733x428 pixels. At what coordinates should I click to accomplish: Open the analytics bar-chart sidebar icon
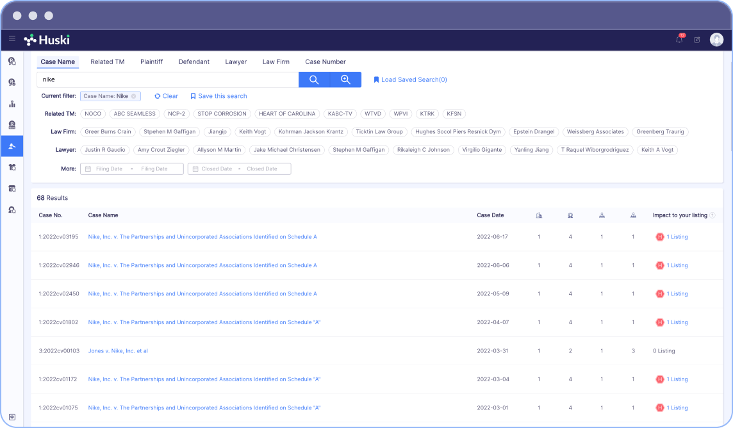[12, 103]
